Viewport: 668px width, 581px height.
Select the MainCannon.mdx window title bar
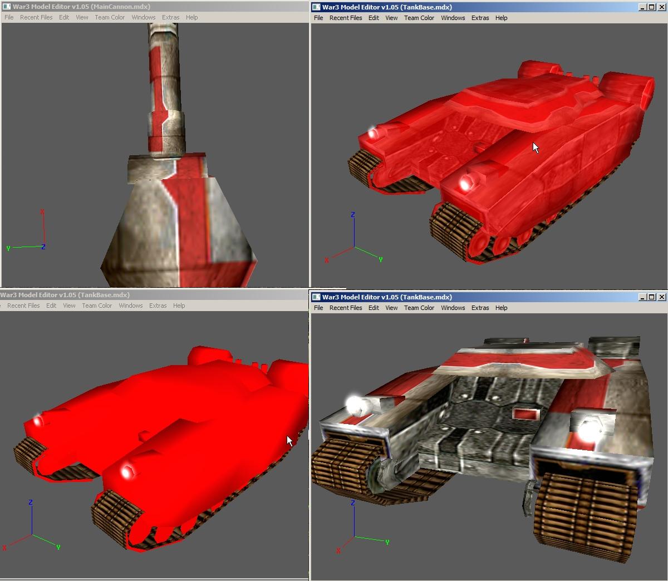click(155, 7)
